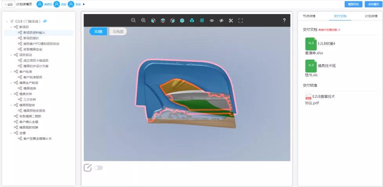
Task: Switch to the 3D图 view
Action: pyautogui.click(x=98, y=31)
